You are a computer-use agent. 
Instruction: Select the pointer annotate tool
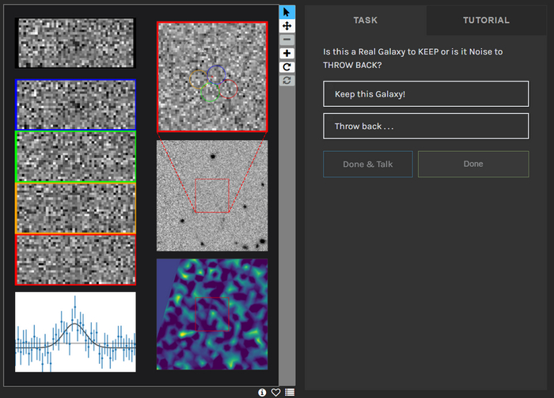(x=286, y=12)
